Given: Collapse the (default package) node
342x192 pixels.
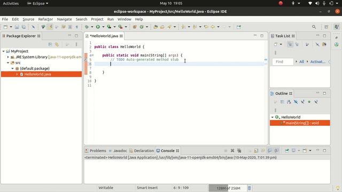Looking at the screenshot, I should point(12,68).
